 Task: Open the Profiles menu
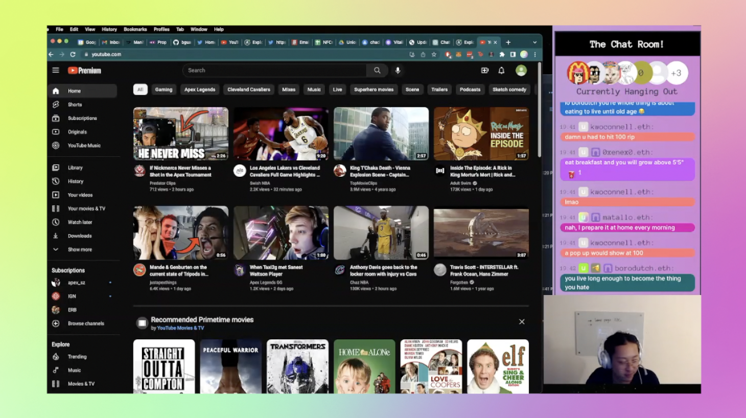click(x=161, y=29)
